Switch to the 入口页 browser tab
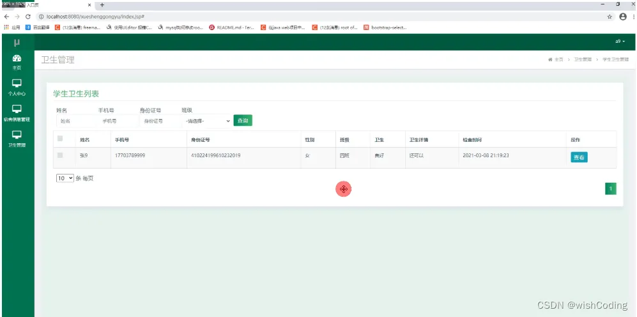Viewport: 637px width, 317px height. [48, 5]
